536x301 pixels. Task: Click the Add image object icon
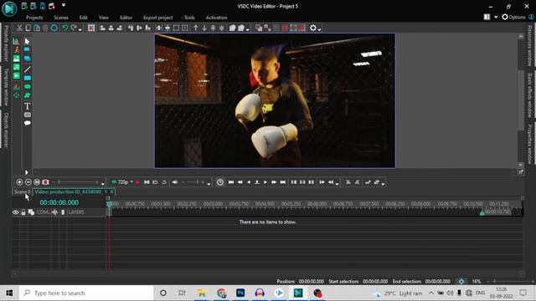pyautogui.click(x=17, y=59)
